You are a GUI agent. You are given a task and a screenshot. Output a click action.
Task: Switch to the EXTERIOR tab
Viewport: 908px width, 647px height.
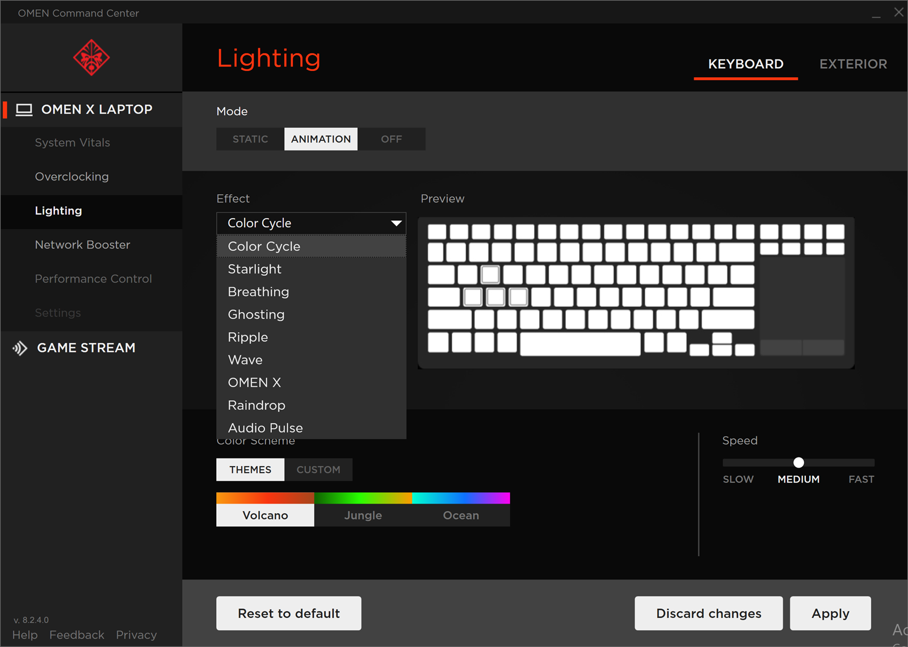tap(853, 64)
